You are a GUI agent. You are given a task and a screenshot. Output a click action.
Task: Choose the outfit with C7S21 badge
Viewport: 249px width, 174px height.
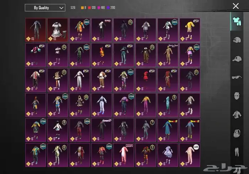pos(58,105)
